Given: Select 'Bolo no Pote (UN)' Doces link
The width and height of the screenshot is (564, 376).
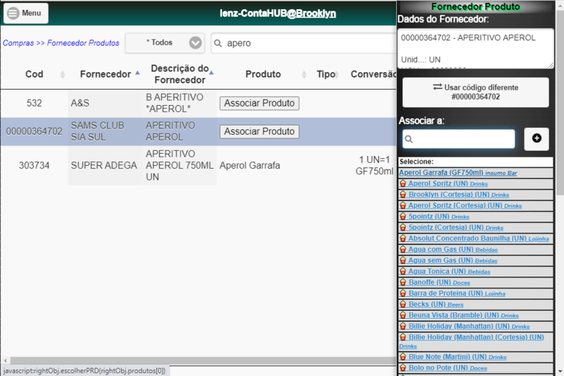Looking at the screenshot, I should coord(448,368).
